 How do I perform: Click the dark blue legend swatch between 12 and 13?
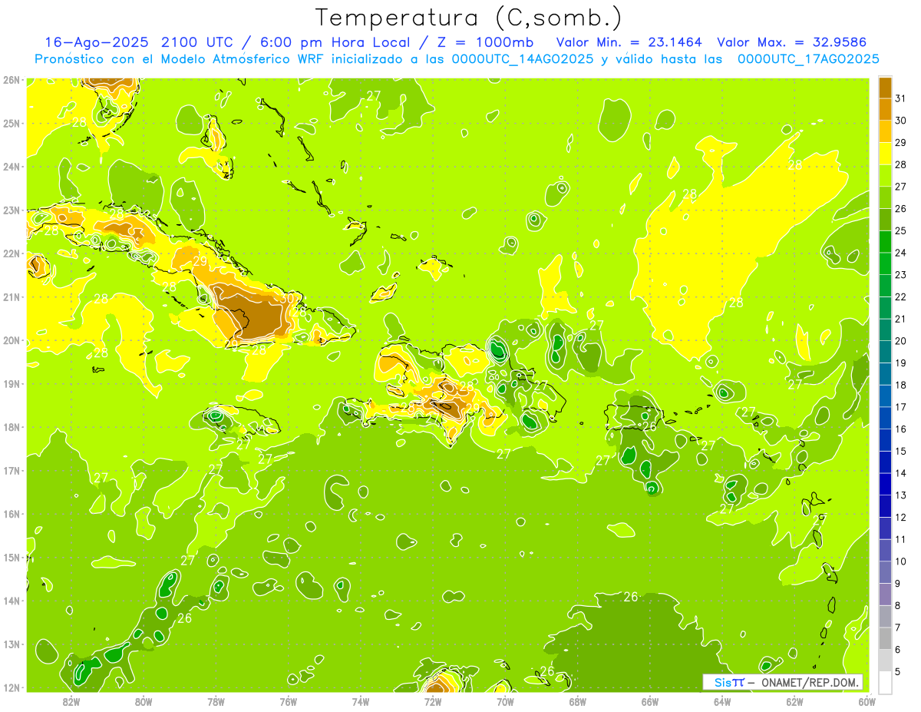point(885,505)
